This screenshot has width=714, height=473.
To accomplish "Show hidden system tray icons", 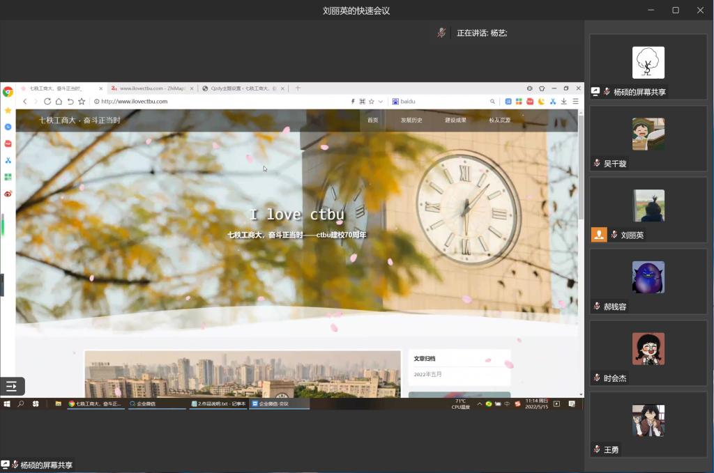I will click(x=480, y=403).
